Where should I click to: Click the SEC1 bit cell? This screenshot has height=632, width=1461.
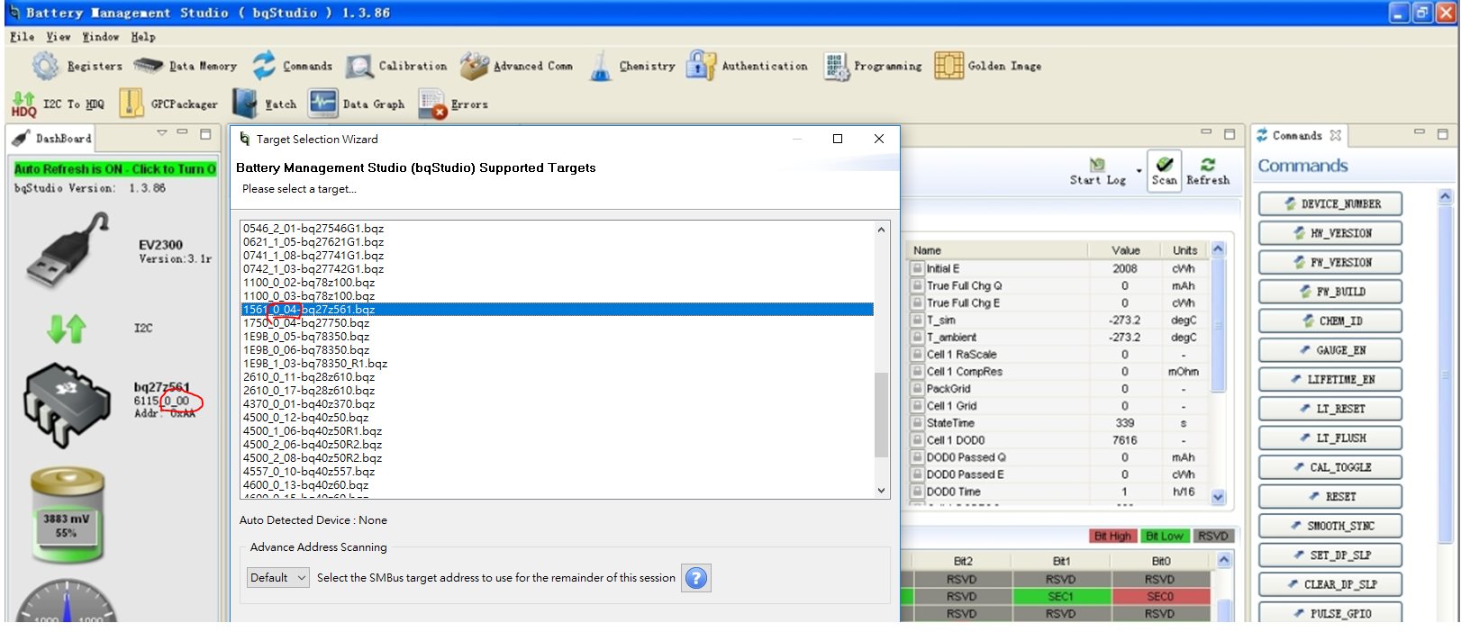(x=1061, y=596)
